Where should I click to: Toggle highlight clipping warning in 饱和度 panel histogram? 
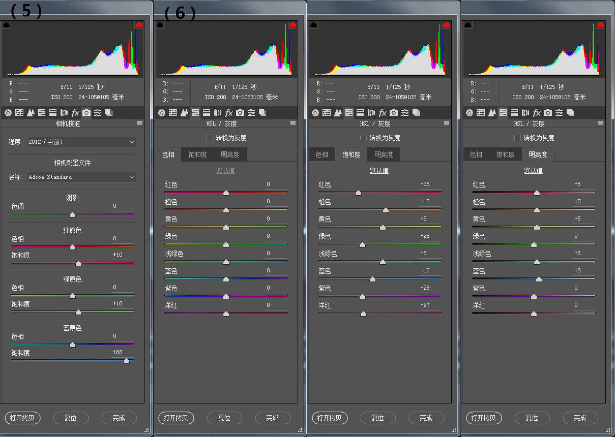446,24
